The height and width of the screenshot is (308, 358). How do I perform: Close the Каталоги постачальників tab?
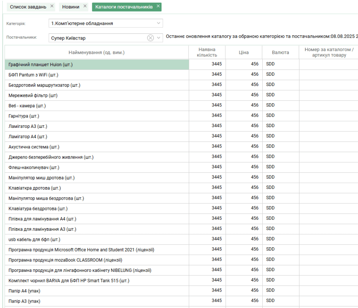click(x=158, y=7)
